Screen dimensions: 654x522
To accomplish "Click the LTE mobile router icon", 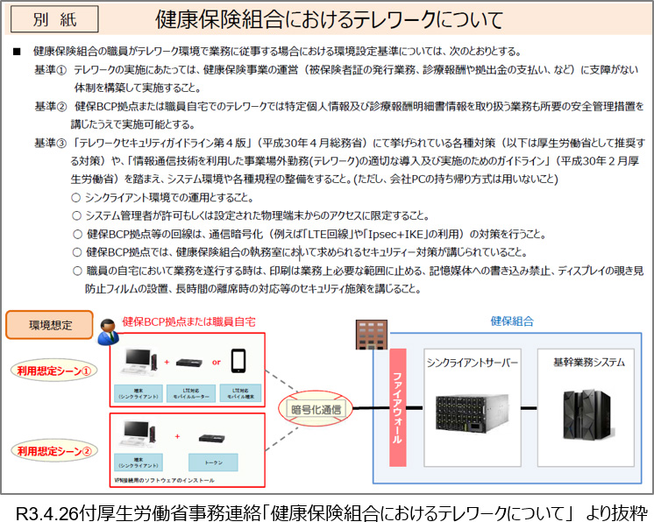I will pos(190,363).
